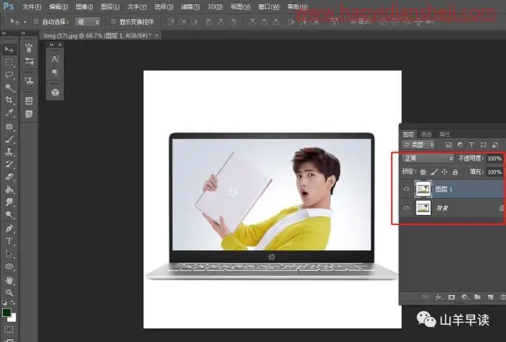
Task: Open the 滤镜(T) menu
Action: 190,6
